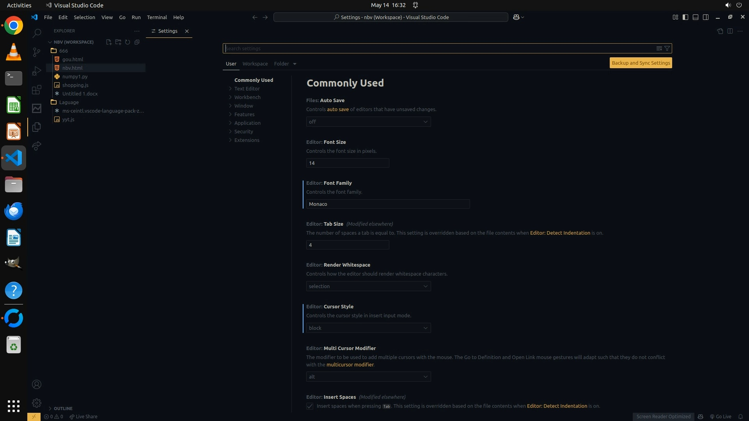Screen dimensions: 749x421
Task: Open the Source Control view
Action: pos(37,52)
